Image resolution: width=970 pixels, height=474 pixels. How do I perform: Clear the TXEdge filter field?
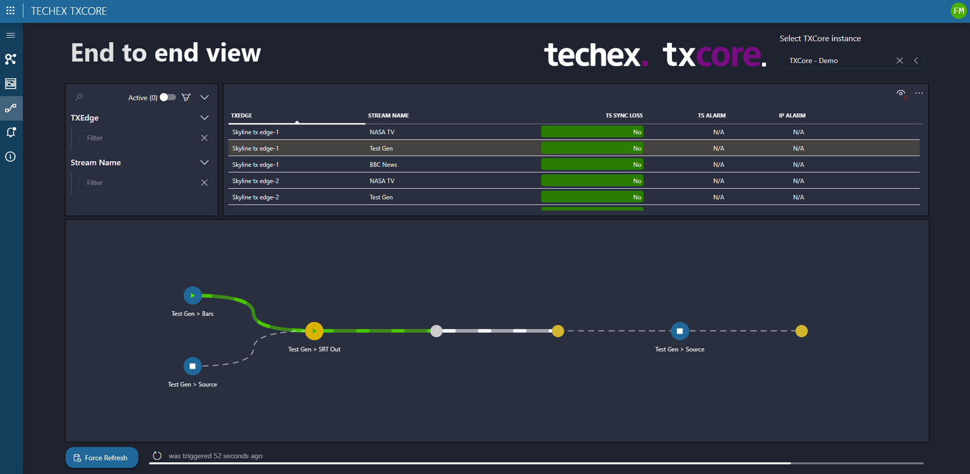[204, 138]
